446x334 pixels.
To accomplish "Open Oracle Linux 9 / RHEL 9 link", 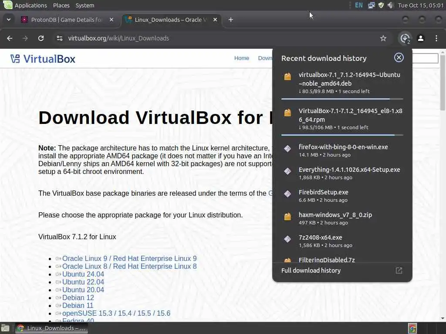I will point(129,258).
